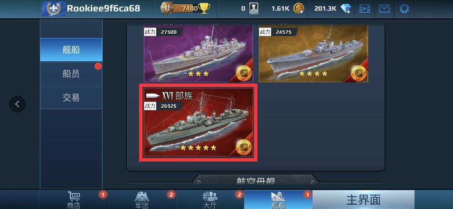Click upgrade gear badge on purple ship card
Screen dimensions: 453x209
[244, 74]
